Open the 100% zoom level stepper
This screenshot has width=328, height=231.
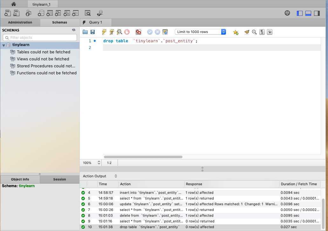click(x=99, y=163)
